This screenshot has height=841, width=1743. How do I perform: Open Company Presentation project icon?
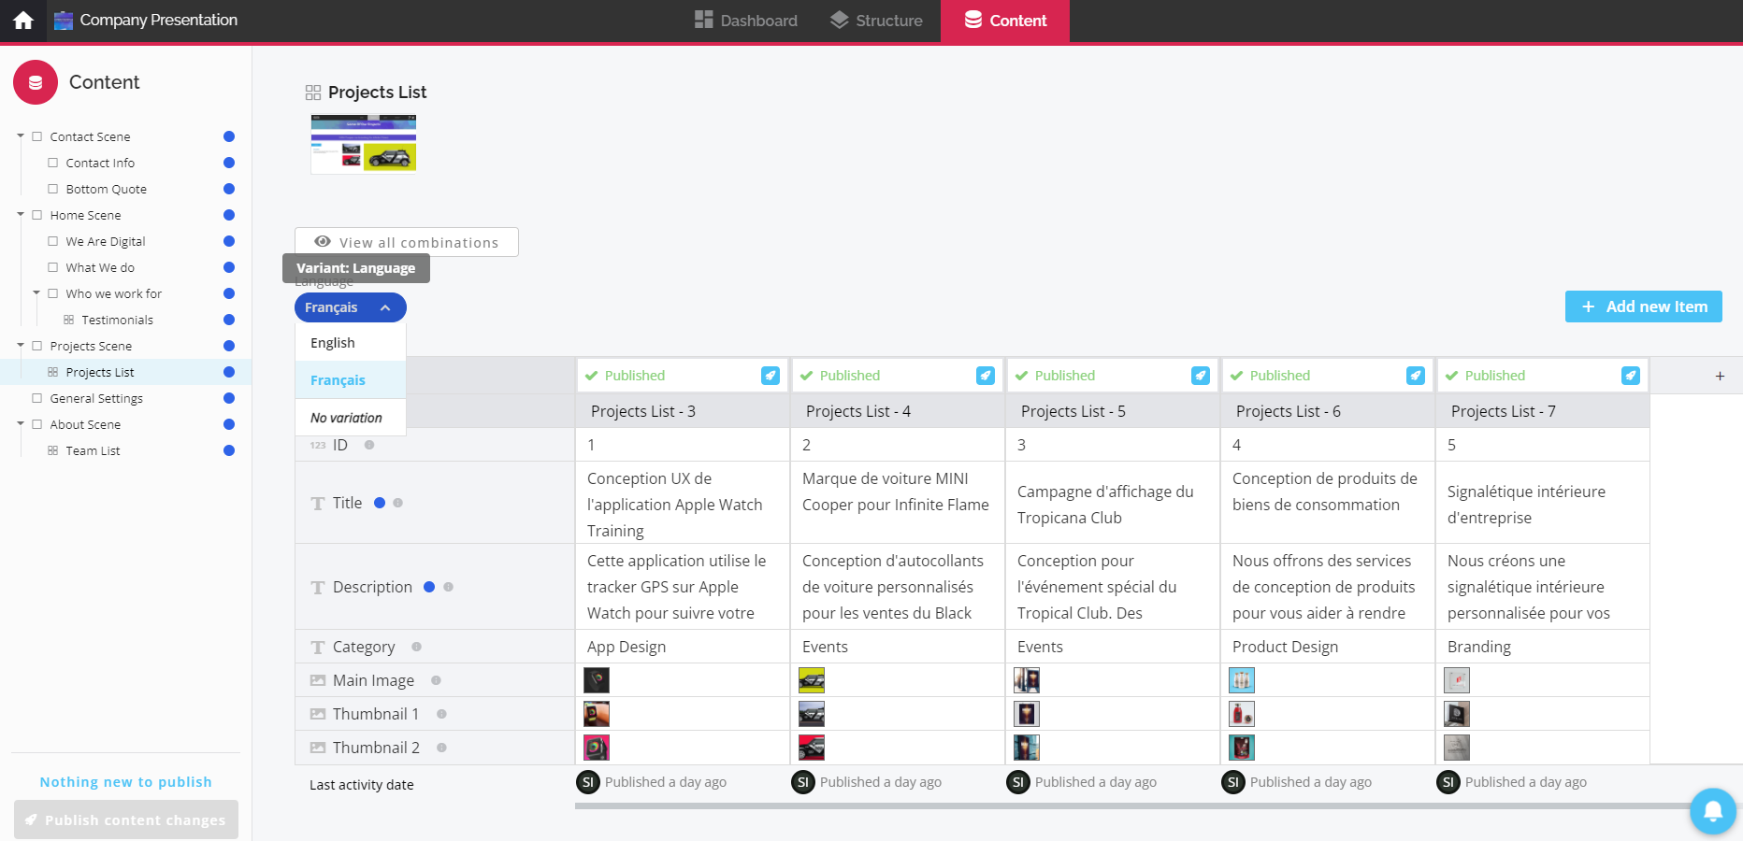coord(64,21)
